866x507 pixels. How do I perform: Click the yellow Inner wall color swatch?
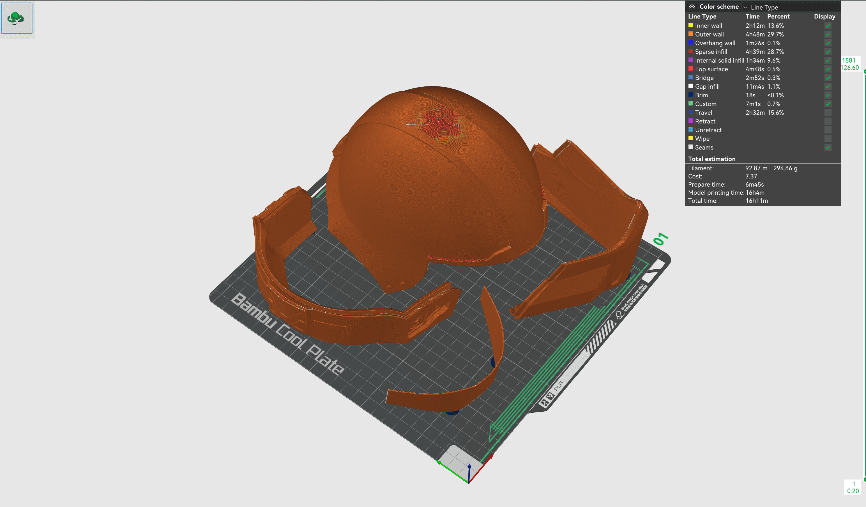pyautogui.click(x=691, y=25)
